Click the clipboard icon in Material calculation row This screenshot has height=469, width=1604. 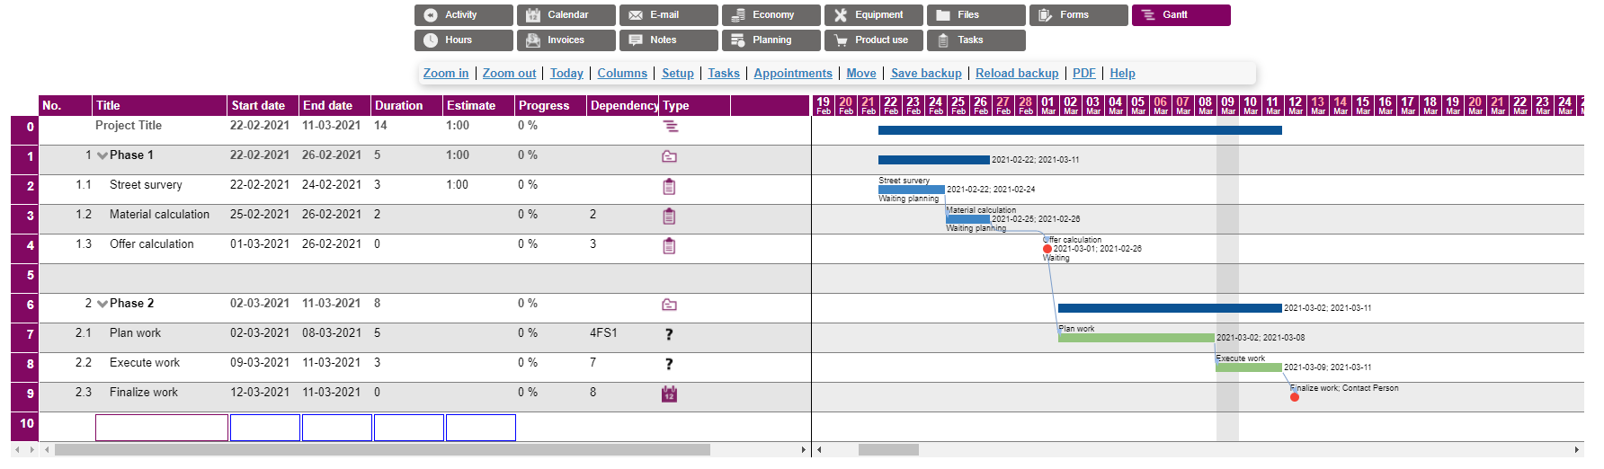click(x=669, y=217)
